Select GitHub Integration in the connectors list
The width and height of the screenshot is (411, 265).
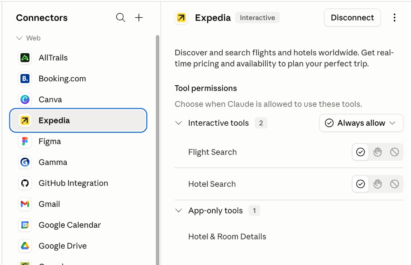click(78, 183)
